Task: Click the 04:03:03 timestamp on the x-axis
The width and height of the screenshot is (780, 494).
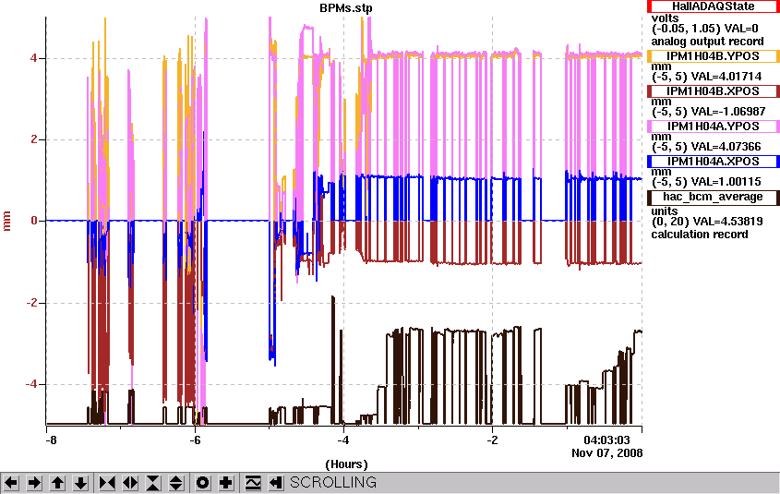Action: click(606, 440)
